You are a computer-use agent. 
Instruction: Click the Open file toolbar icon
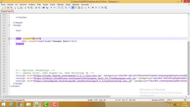[x=5, y=7]
